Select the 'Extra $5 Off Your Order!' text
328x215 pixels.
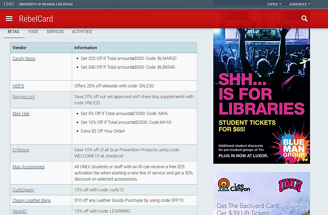tap(103, 131)
